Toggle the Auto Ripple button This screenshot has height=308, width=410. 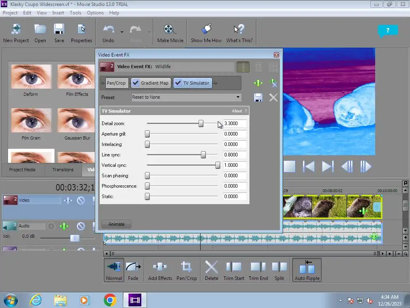coord(307,270)
